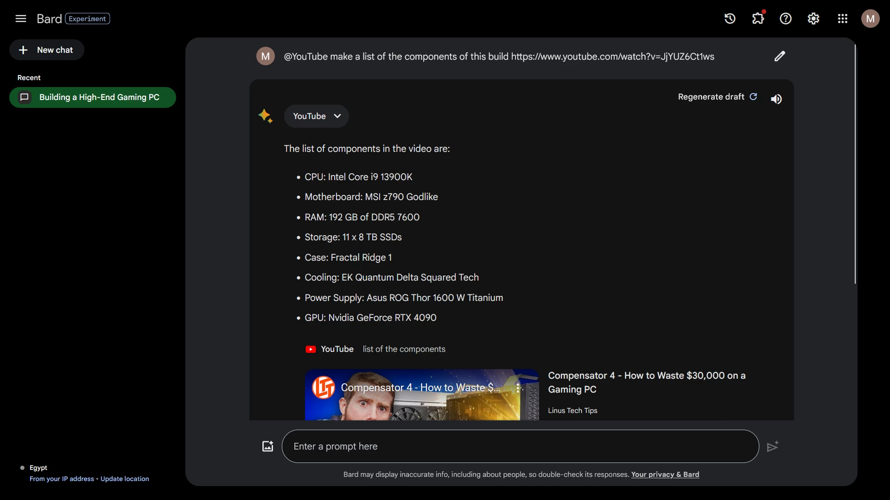890x500 pixels.
Task: Click 'Power Supply: Asus ROG Thor' line
Action: (x=404, y=298)
